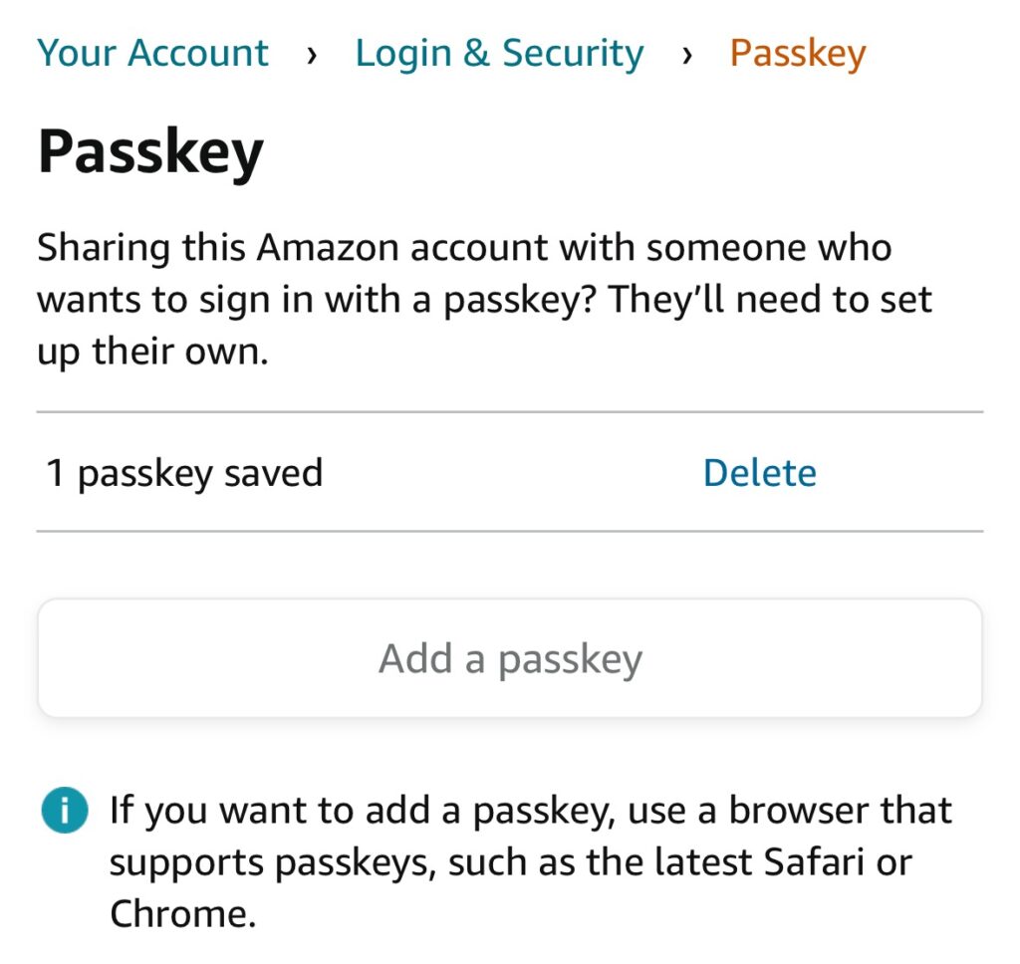Screen dimensions: 1020x964
Task: Delete the saved passkey
Action: [759, 473]
